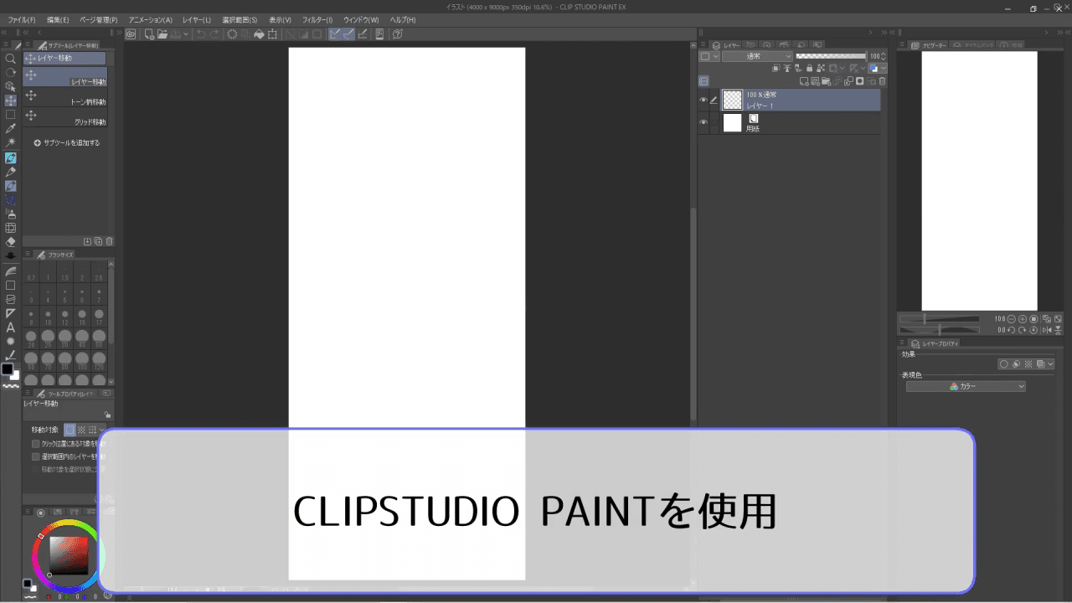Open the カラー expression color dropdown
1072x603 pixels.
(x=965, y=386)
